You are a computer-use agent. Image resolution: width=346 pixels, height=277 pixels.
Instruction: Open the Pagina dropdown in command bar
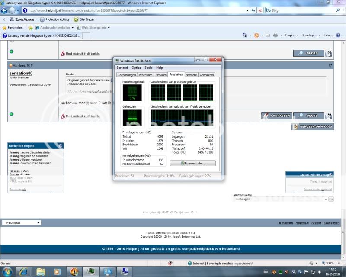pos(292,35)
